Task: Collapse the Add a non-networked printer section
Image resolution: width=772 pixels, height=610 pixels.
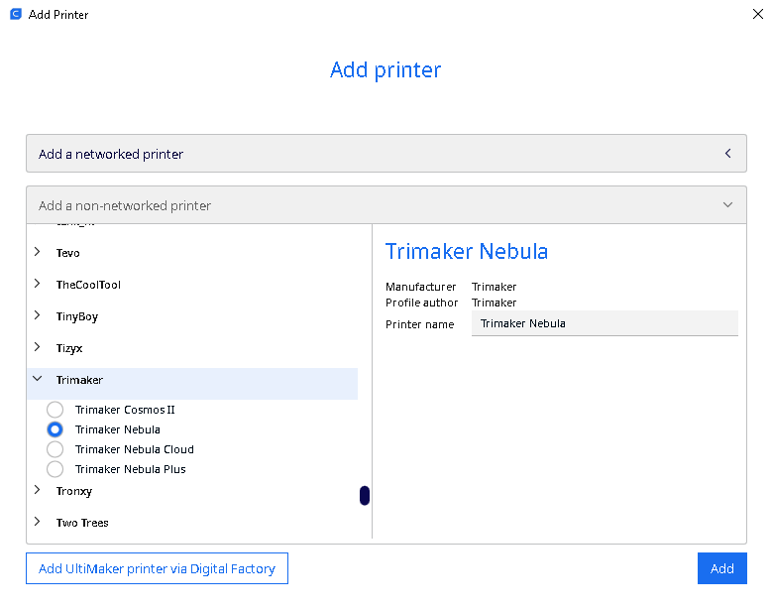Action: pyautogui.click(x=727, y=205)
